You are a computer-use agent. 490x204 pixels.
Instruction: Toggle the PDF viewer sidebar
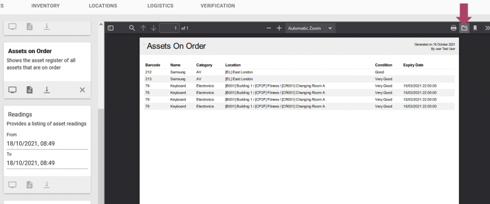pos(111,28)
